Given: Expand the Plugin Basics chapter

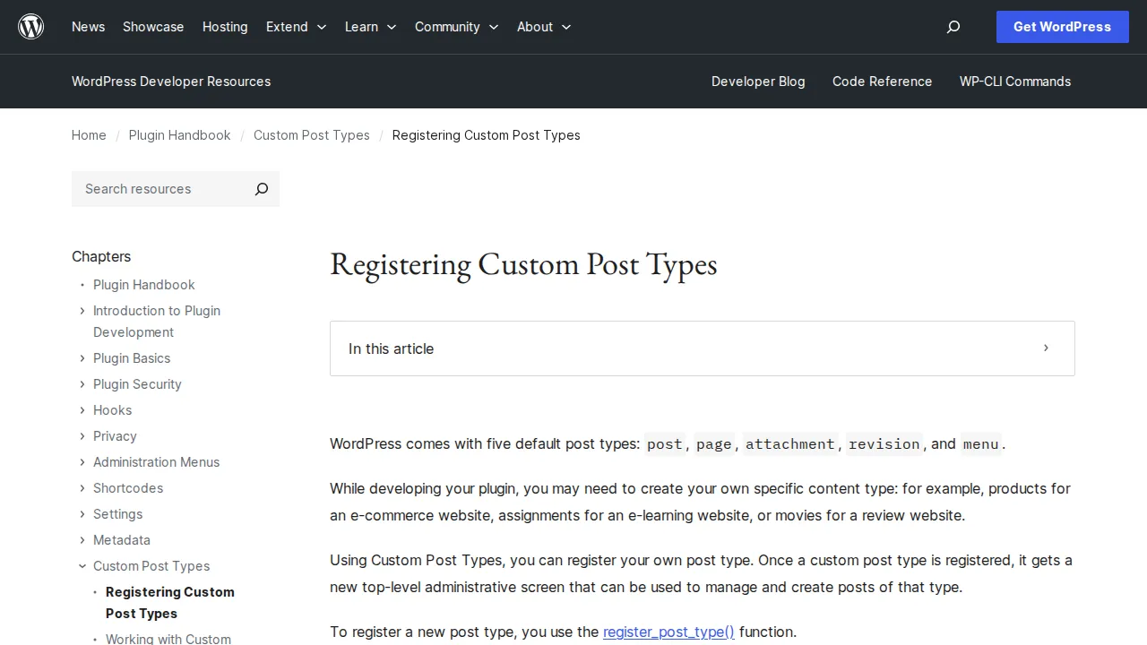Looking at the screenshot, I should (x=82, y=358).
